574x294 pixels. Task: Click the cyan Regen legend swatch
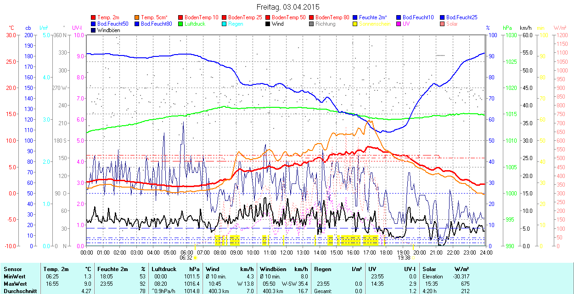coord(225,24)
